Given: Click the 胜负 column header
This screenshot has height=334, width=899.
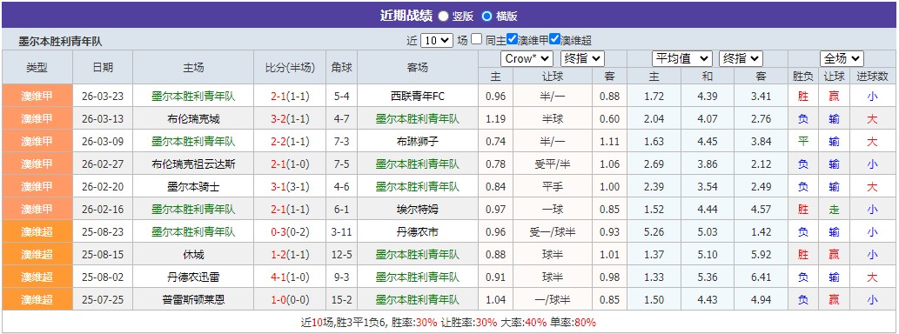Looking at the screenshot, I should [x=802, y=77].
